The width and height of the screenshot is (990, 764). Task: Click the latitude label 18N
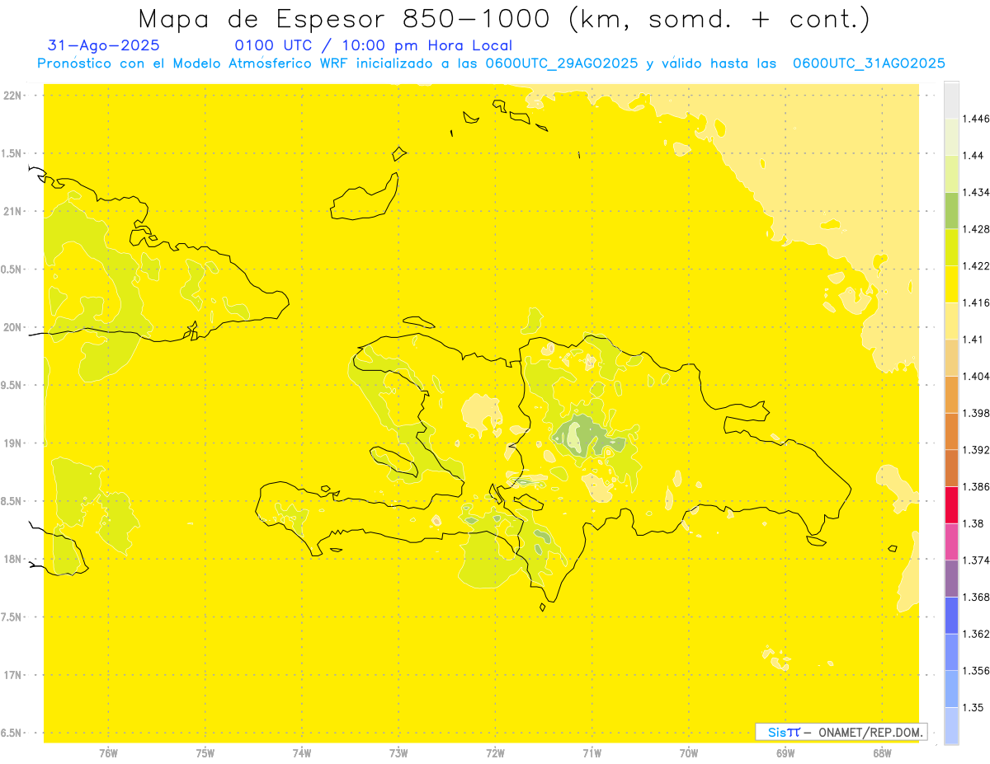(x=12, y=560)
